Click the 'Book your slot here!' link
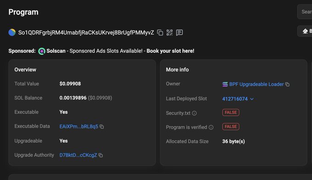This screenshot has height=180, width=312. pos(170,51)
